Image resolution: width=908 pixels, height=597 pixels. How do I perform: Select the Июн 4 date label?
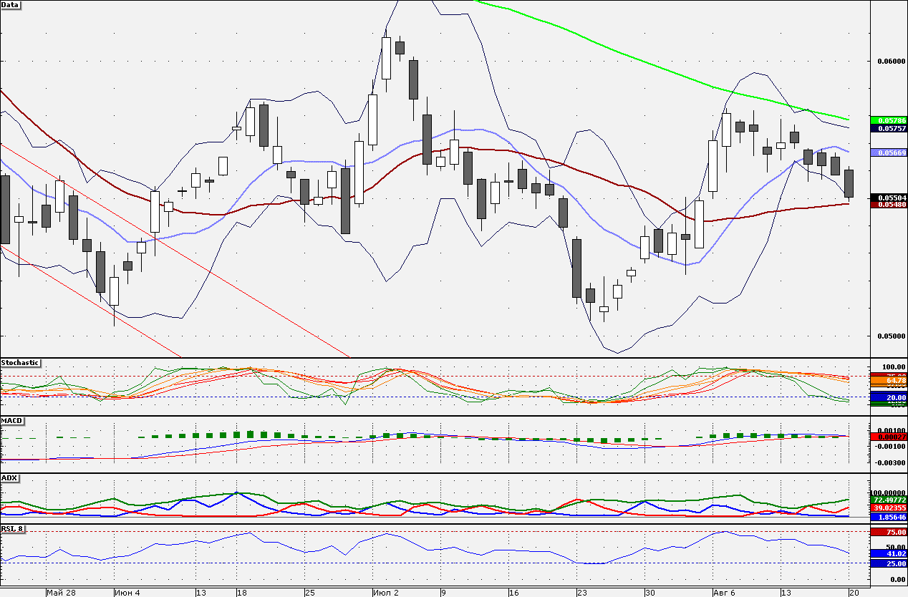(127, 593)
